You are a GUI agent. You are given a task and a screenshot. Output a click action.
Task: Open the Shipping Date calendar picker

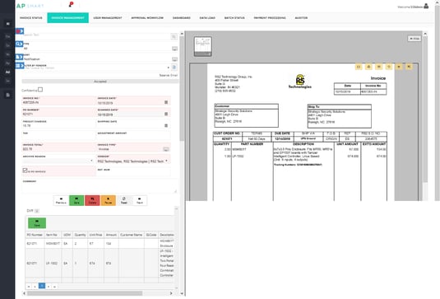[x=166, y=126]
